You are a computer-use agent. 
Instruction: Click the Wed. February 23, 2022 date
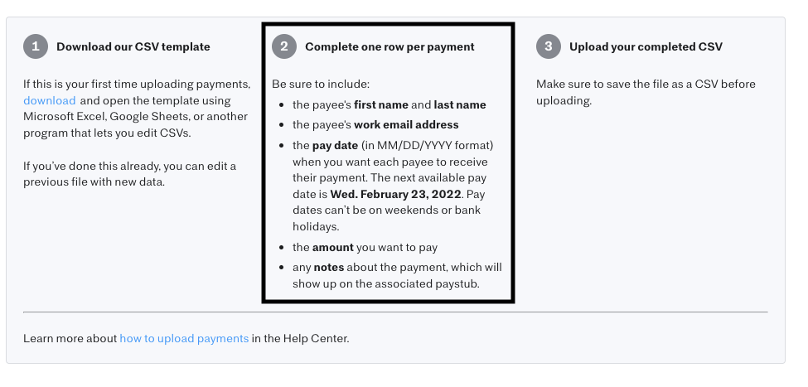pyautogui.click(x=396, y=194)
